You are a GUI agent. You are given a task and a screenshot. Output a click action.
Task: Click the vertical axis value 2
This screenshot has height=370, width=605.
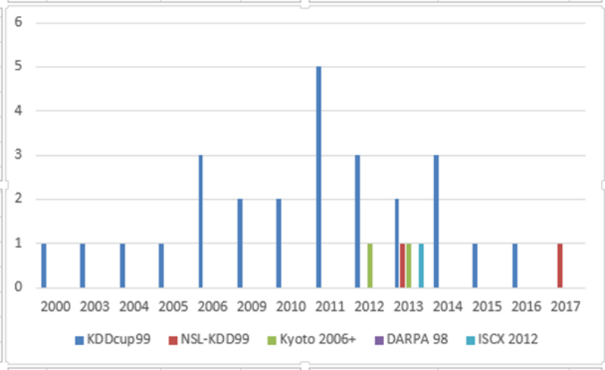point(18,198)
